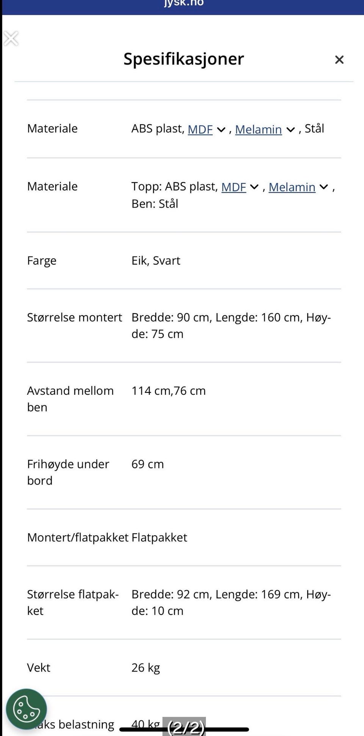This screenshot has width=364, height=736.
Task: Tap the 69 cm Frihøyde value
Action: coord(147,464)
